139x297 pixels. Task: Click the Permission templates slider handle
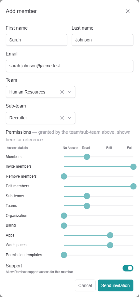[x=64, y=255]
